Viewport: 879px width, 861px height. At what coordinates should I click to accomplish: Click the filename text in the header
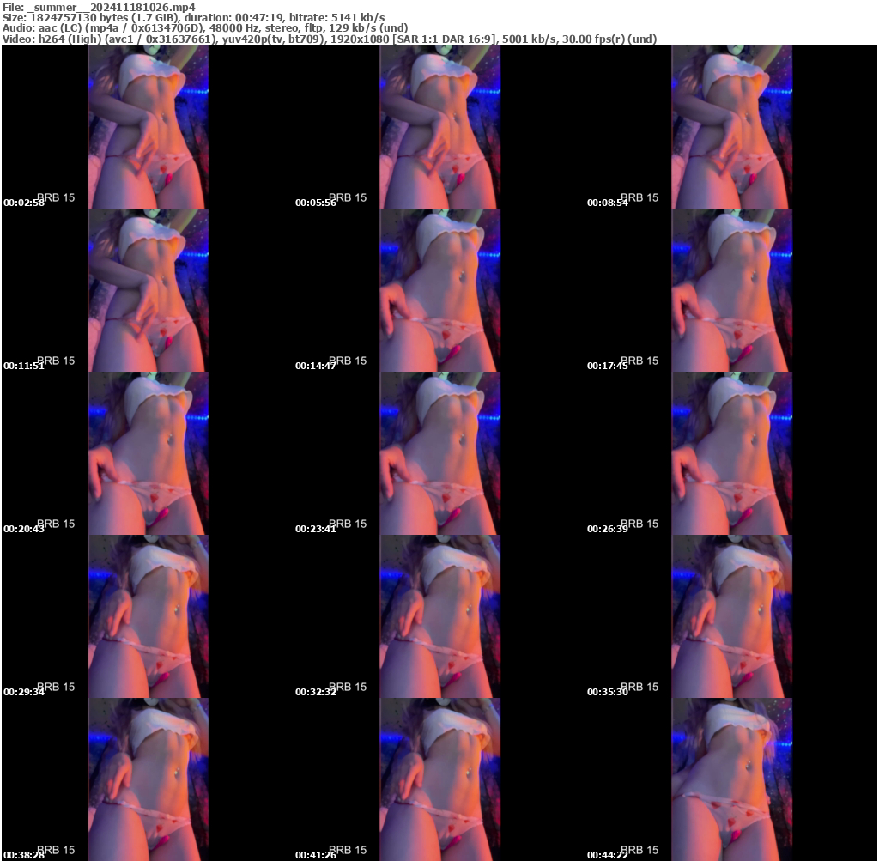click(x=99, y=6)
